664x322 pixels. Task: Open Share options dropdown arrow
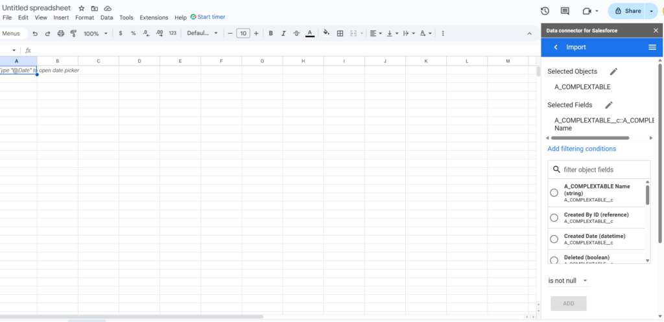coord(651,11)
